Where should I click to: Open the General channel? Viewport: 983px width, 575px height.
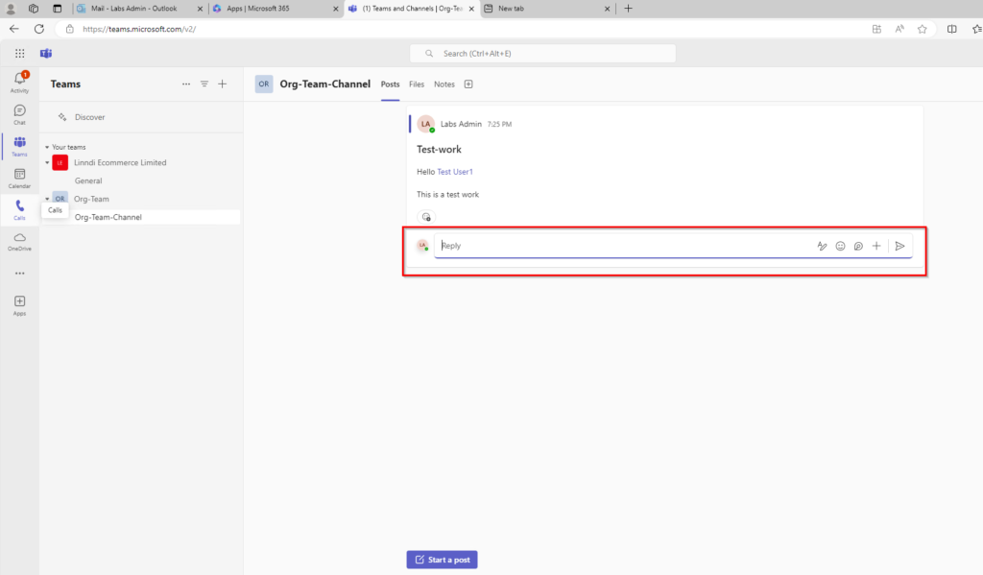tap(87, 180)
